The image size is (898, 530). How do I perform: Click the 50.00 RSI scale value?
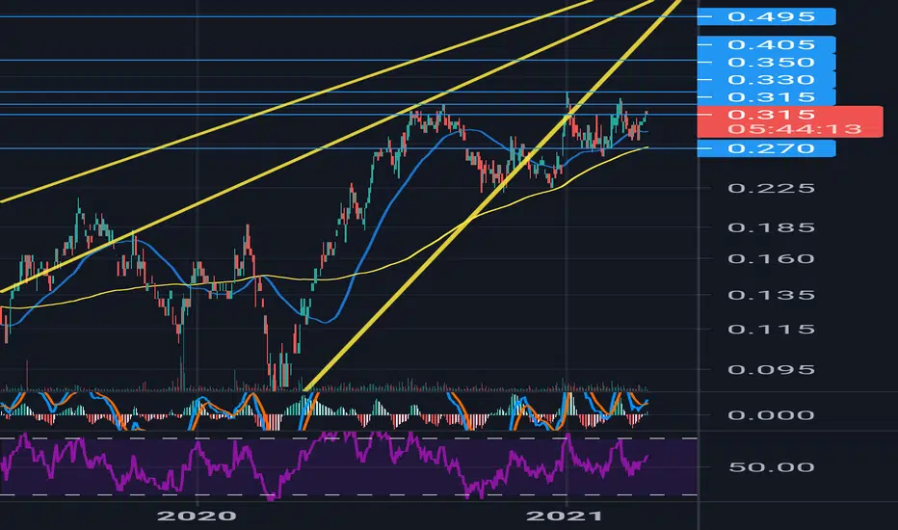(771, 467)
